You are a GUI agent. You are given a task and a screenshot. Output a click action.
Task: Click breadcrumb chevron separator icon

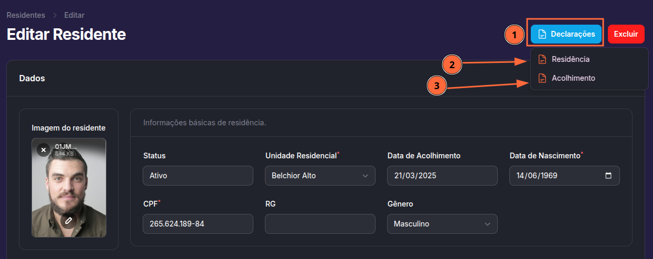(x=55, y=15)
